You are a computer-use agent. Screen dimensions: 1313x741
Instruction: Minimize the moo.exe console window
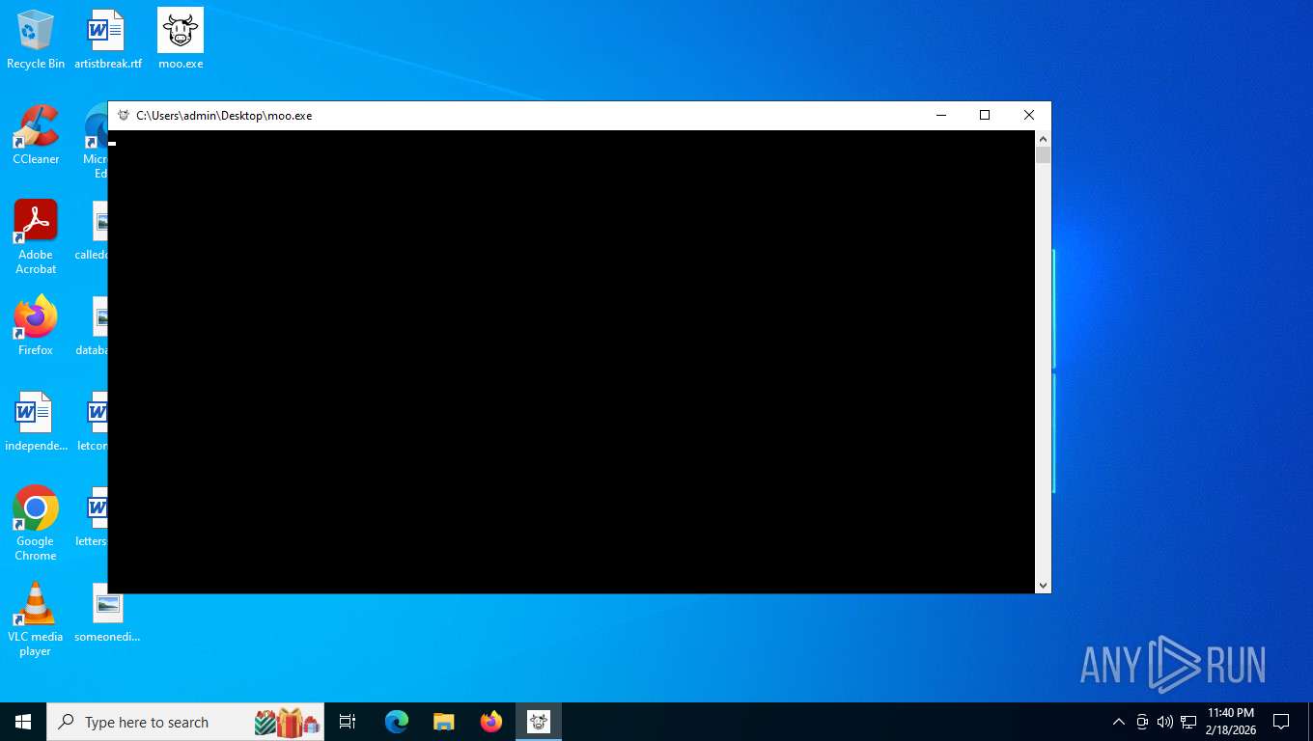pos(941,116)
